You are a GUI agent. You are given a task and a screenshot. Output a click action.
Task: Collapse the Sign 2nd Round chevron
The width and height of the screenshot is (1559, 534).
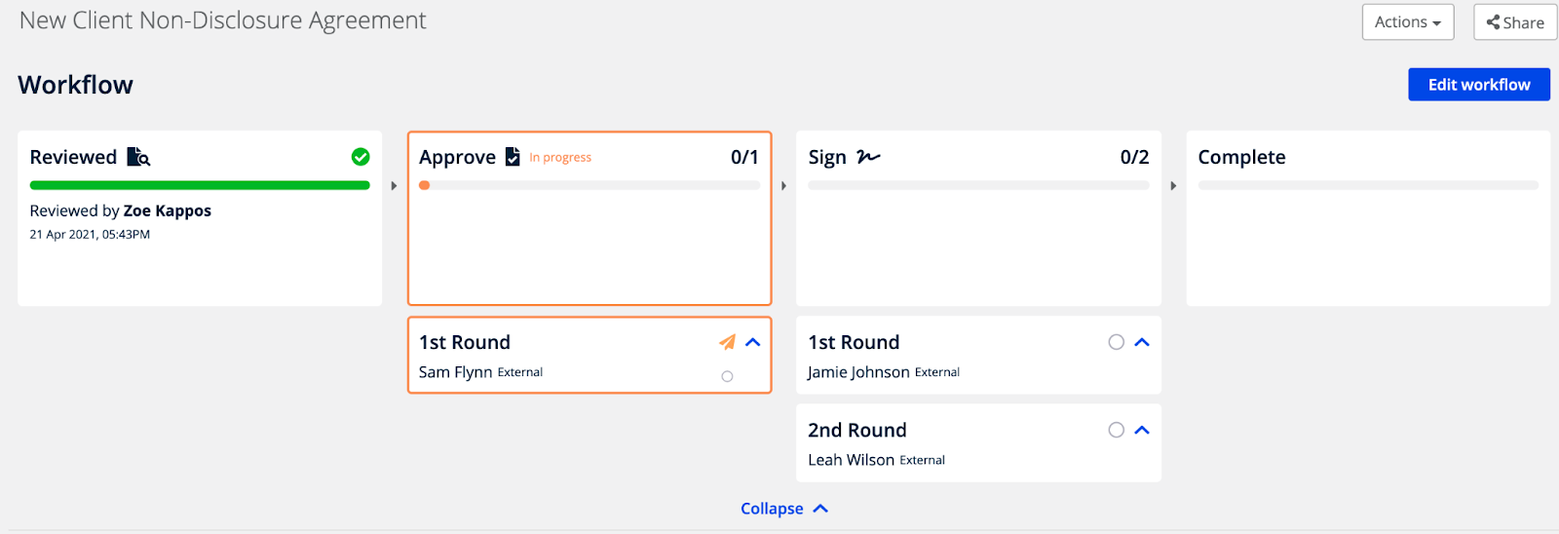tap(1142, 430)
